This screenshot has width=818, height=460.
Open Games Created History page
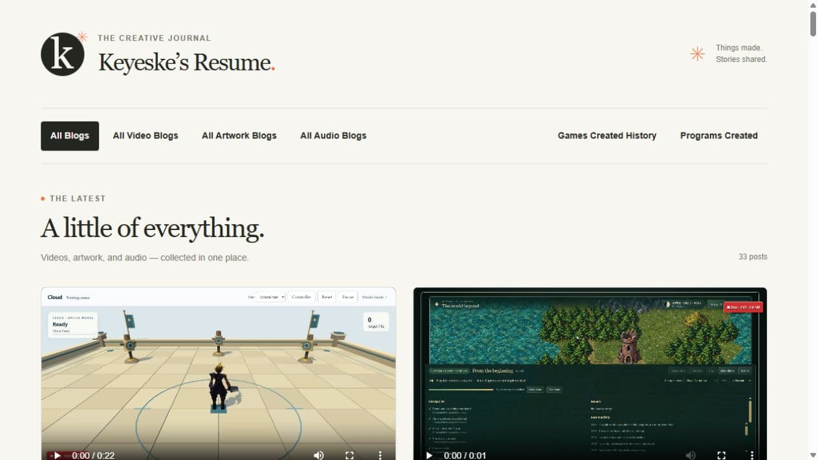[x=607, y=136]
